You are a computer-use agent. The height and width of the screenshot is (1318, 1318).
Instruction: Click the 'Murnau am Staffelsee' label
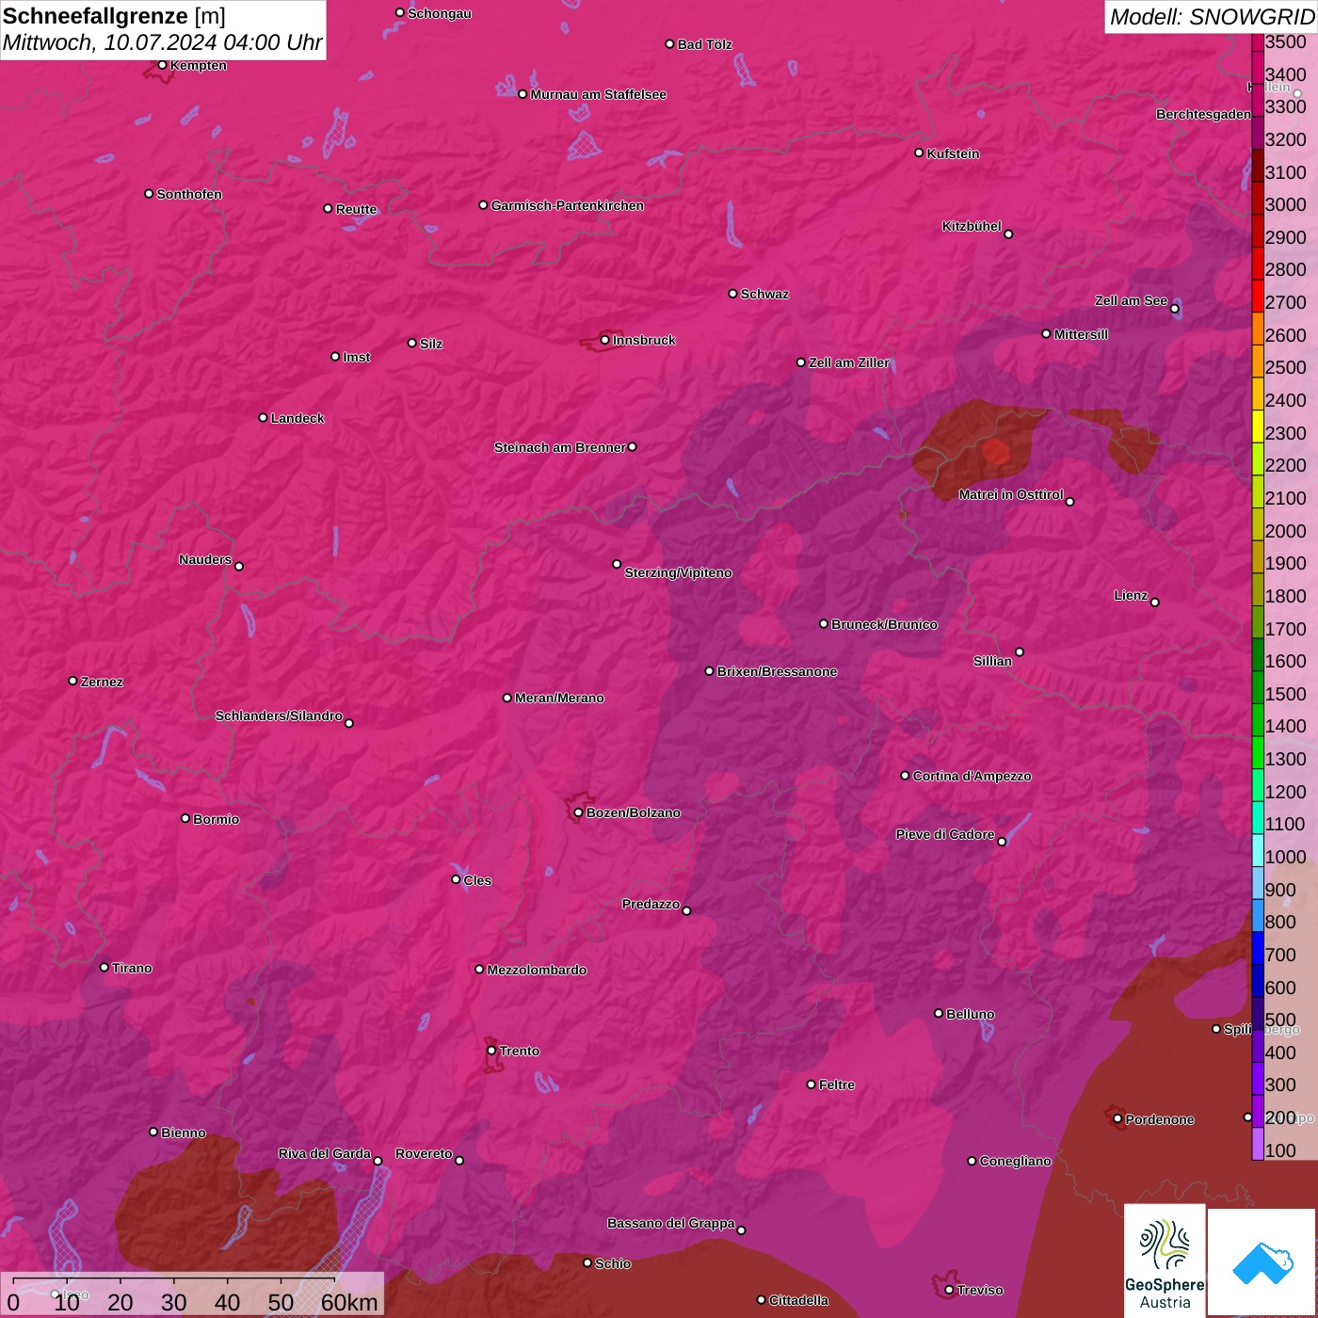[x=599, y=94]
